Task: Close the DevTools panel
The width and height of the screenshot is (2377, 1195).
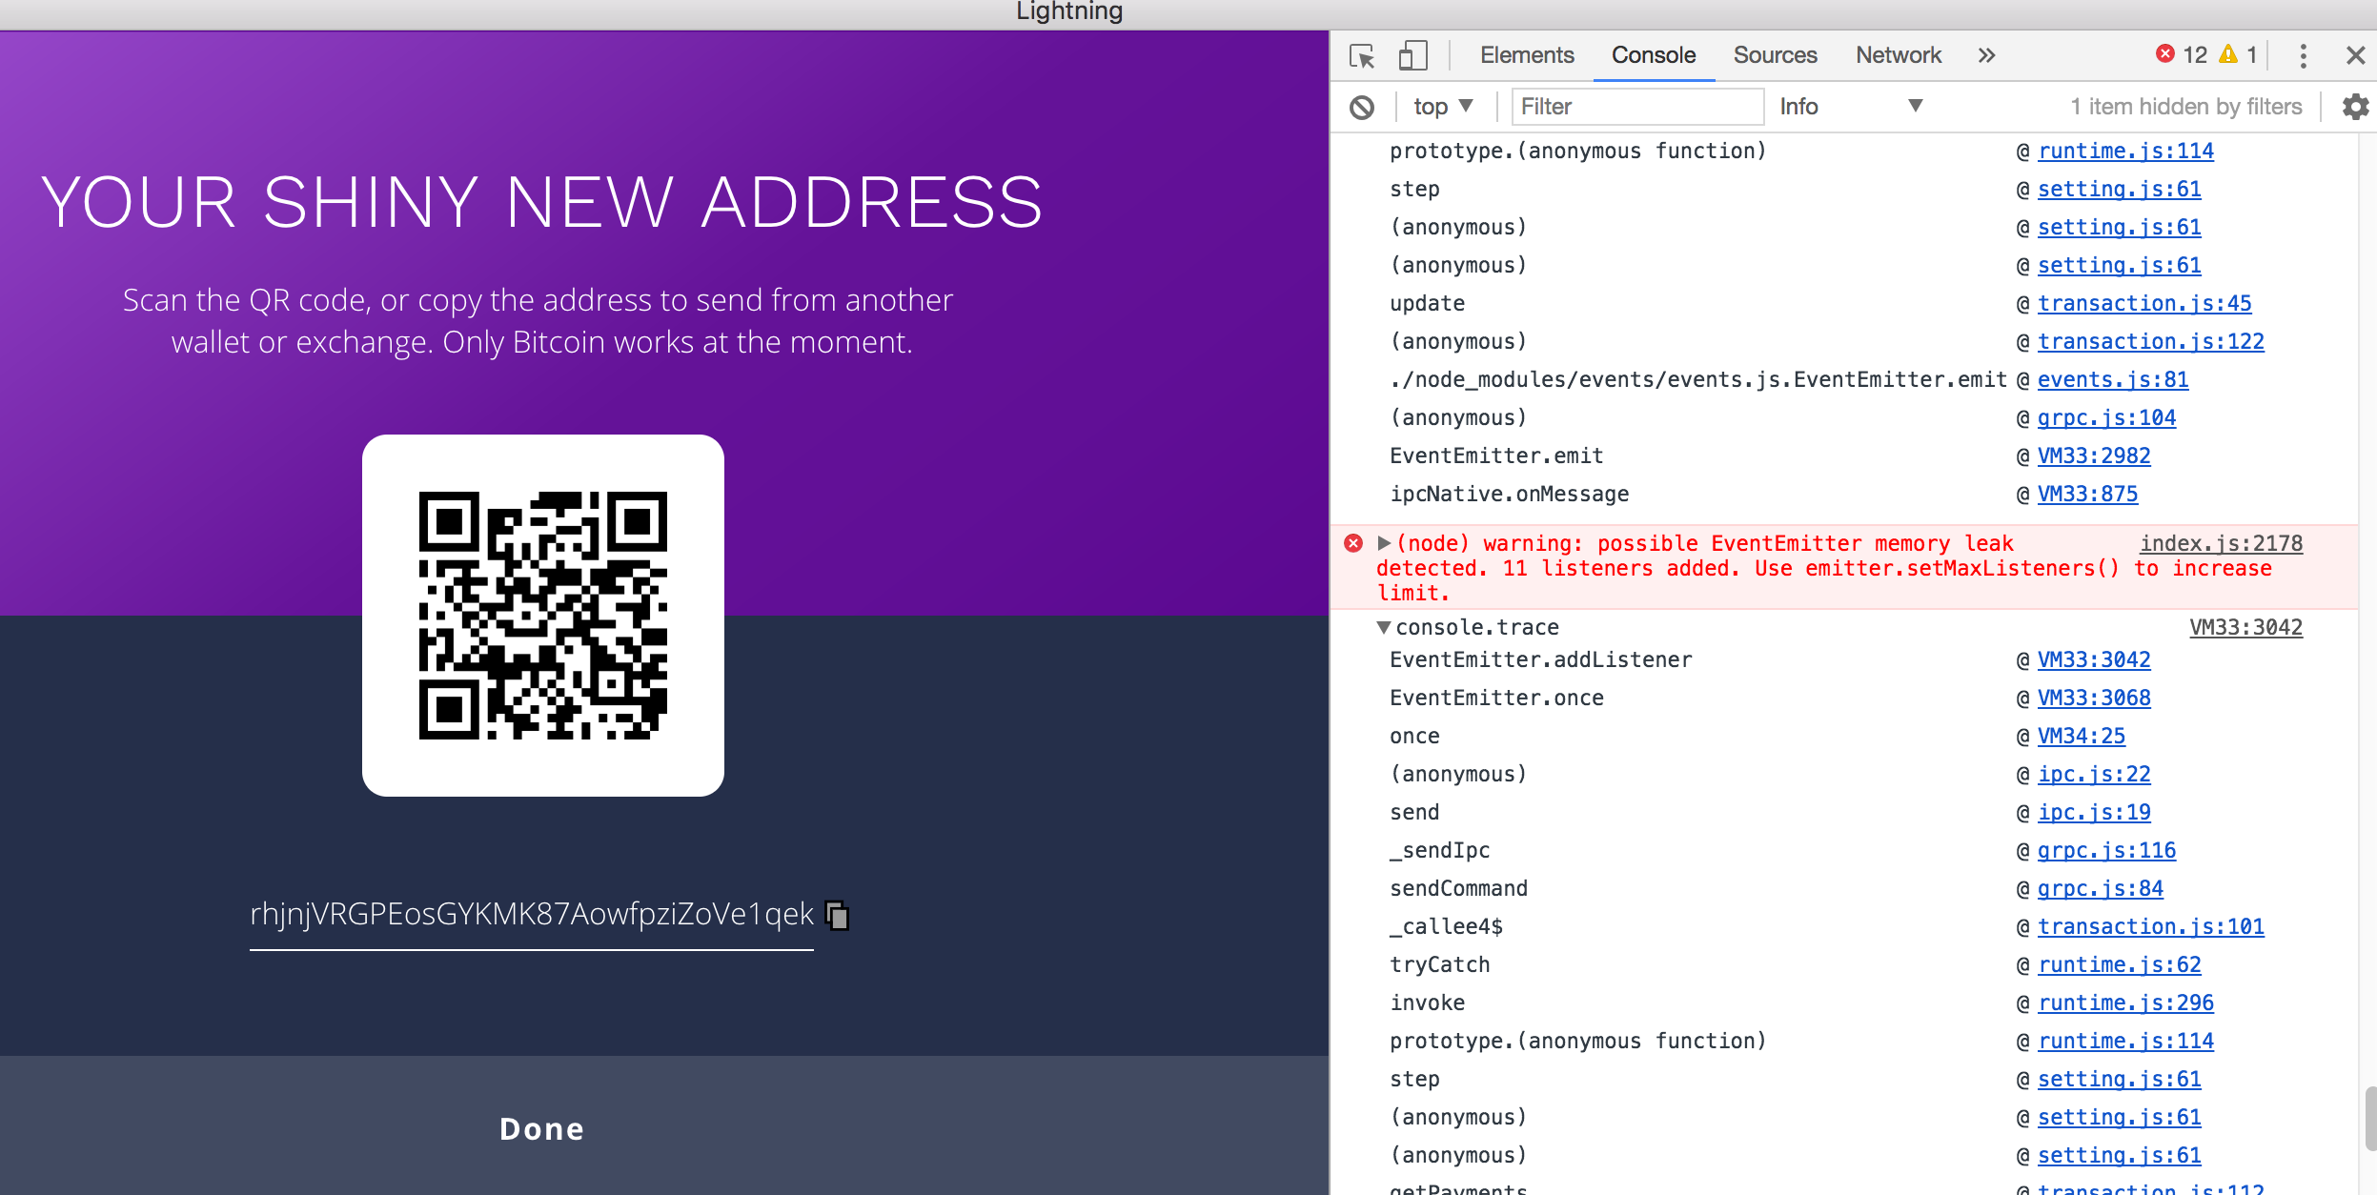Action: click(2355, 56)
